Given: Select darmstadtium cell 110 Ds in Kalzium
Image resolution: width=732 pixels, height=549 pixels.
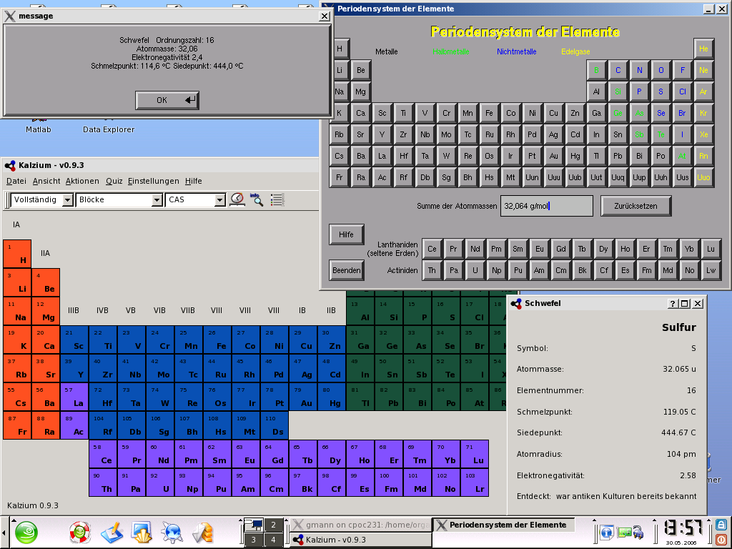Looking at the screenshot, I should (274, 425).
